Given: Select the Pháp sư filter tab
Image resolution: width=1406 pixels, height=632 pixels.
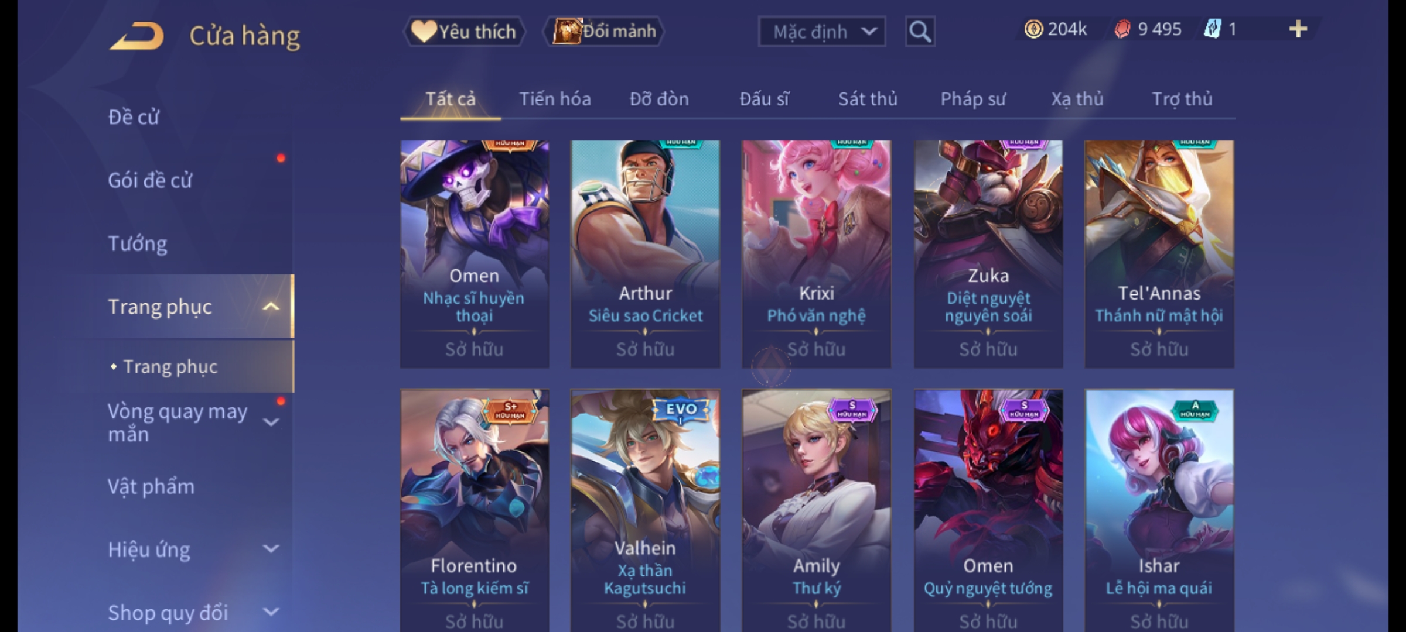Looking at the screenshot, I should (x=972, y=99).
